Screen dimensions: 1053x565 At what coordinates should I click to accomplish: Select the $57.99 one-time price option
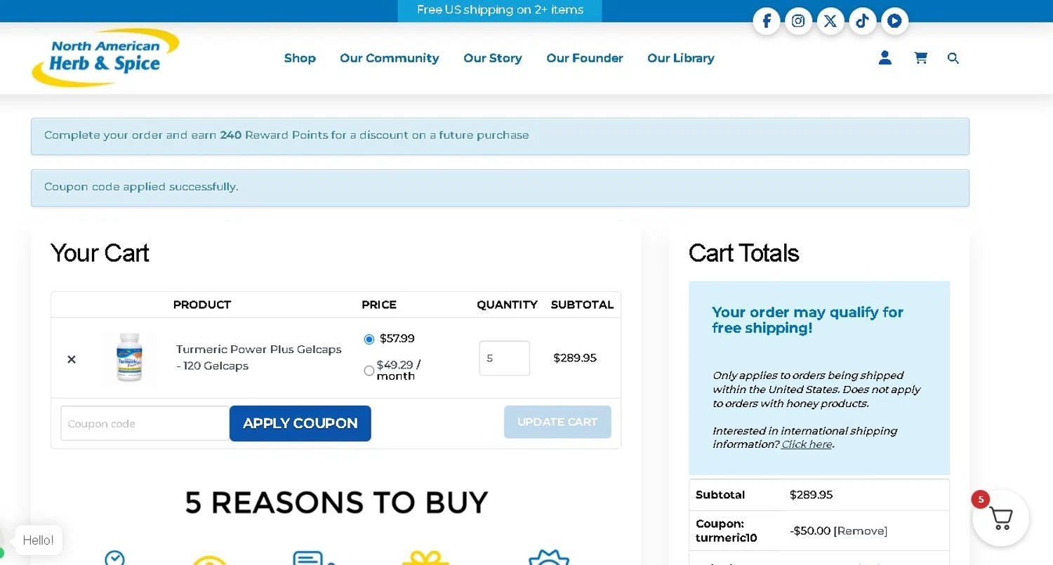[369, 339]
